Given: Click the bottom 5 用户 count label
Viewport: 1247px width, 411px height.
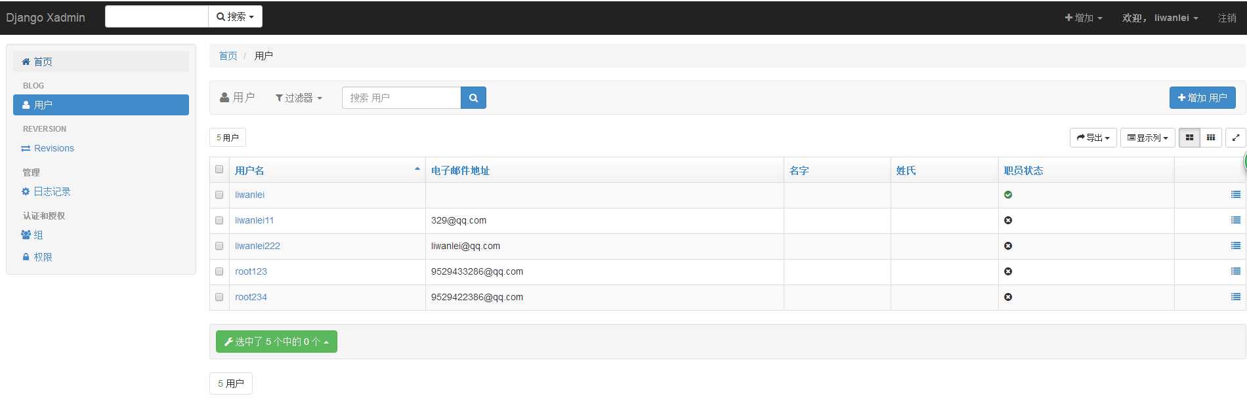Looking at the screenshot, I should coord(231,383).
